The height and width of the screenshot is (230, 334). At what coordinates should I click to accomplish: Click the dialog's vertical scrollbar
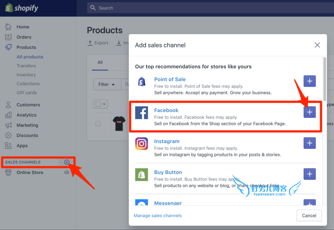(325, 79)
